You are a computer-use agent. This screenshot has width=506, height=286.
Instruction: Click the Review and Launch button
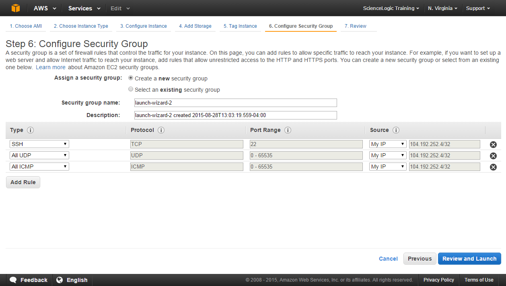point(469,259)
